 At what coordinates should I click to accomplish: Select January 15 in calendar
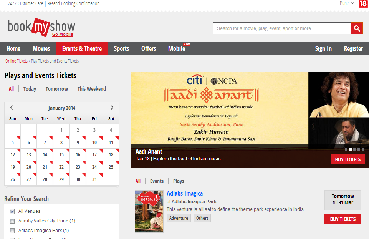click(x=61, y=155)
